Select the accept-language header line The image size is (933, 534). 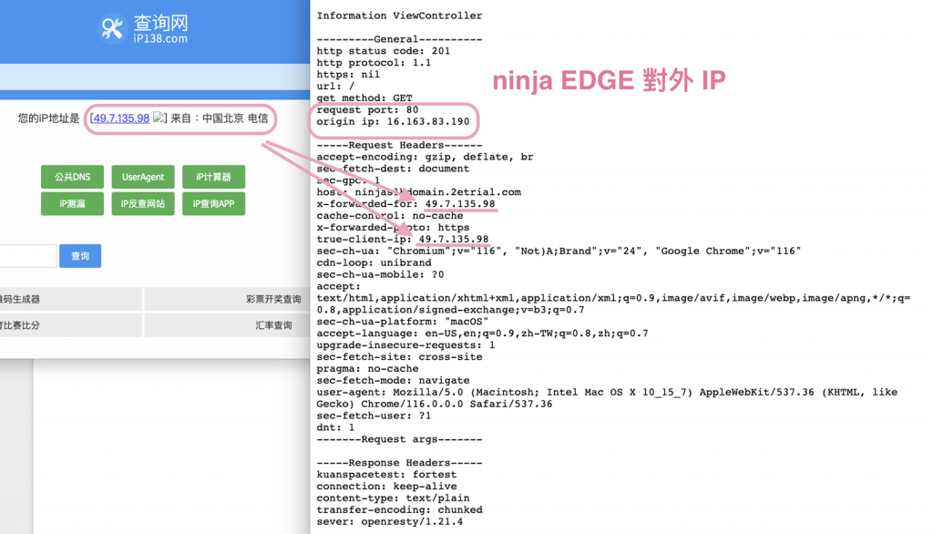tap(482, 334)
